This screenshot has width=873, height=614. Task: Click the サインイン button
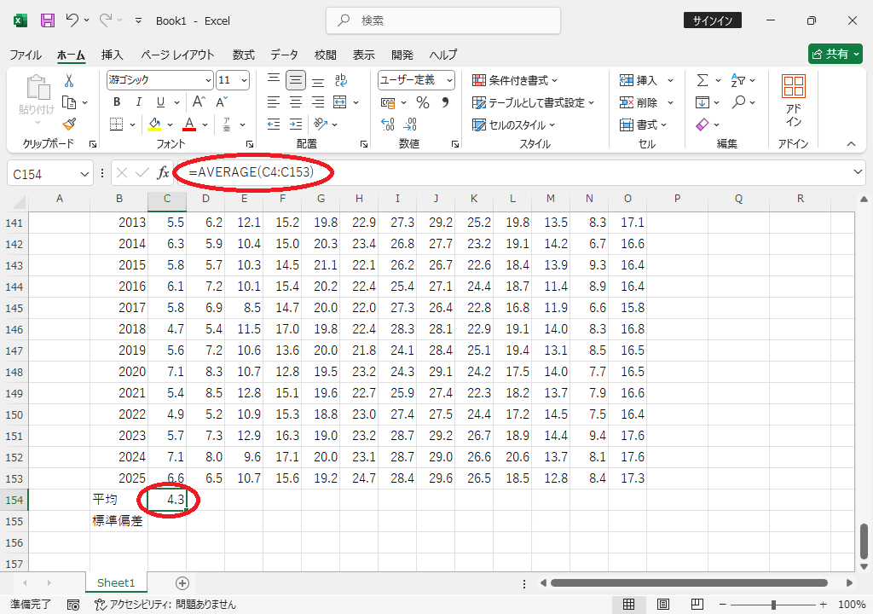(712, 20)
